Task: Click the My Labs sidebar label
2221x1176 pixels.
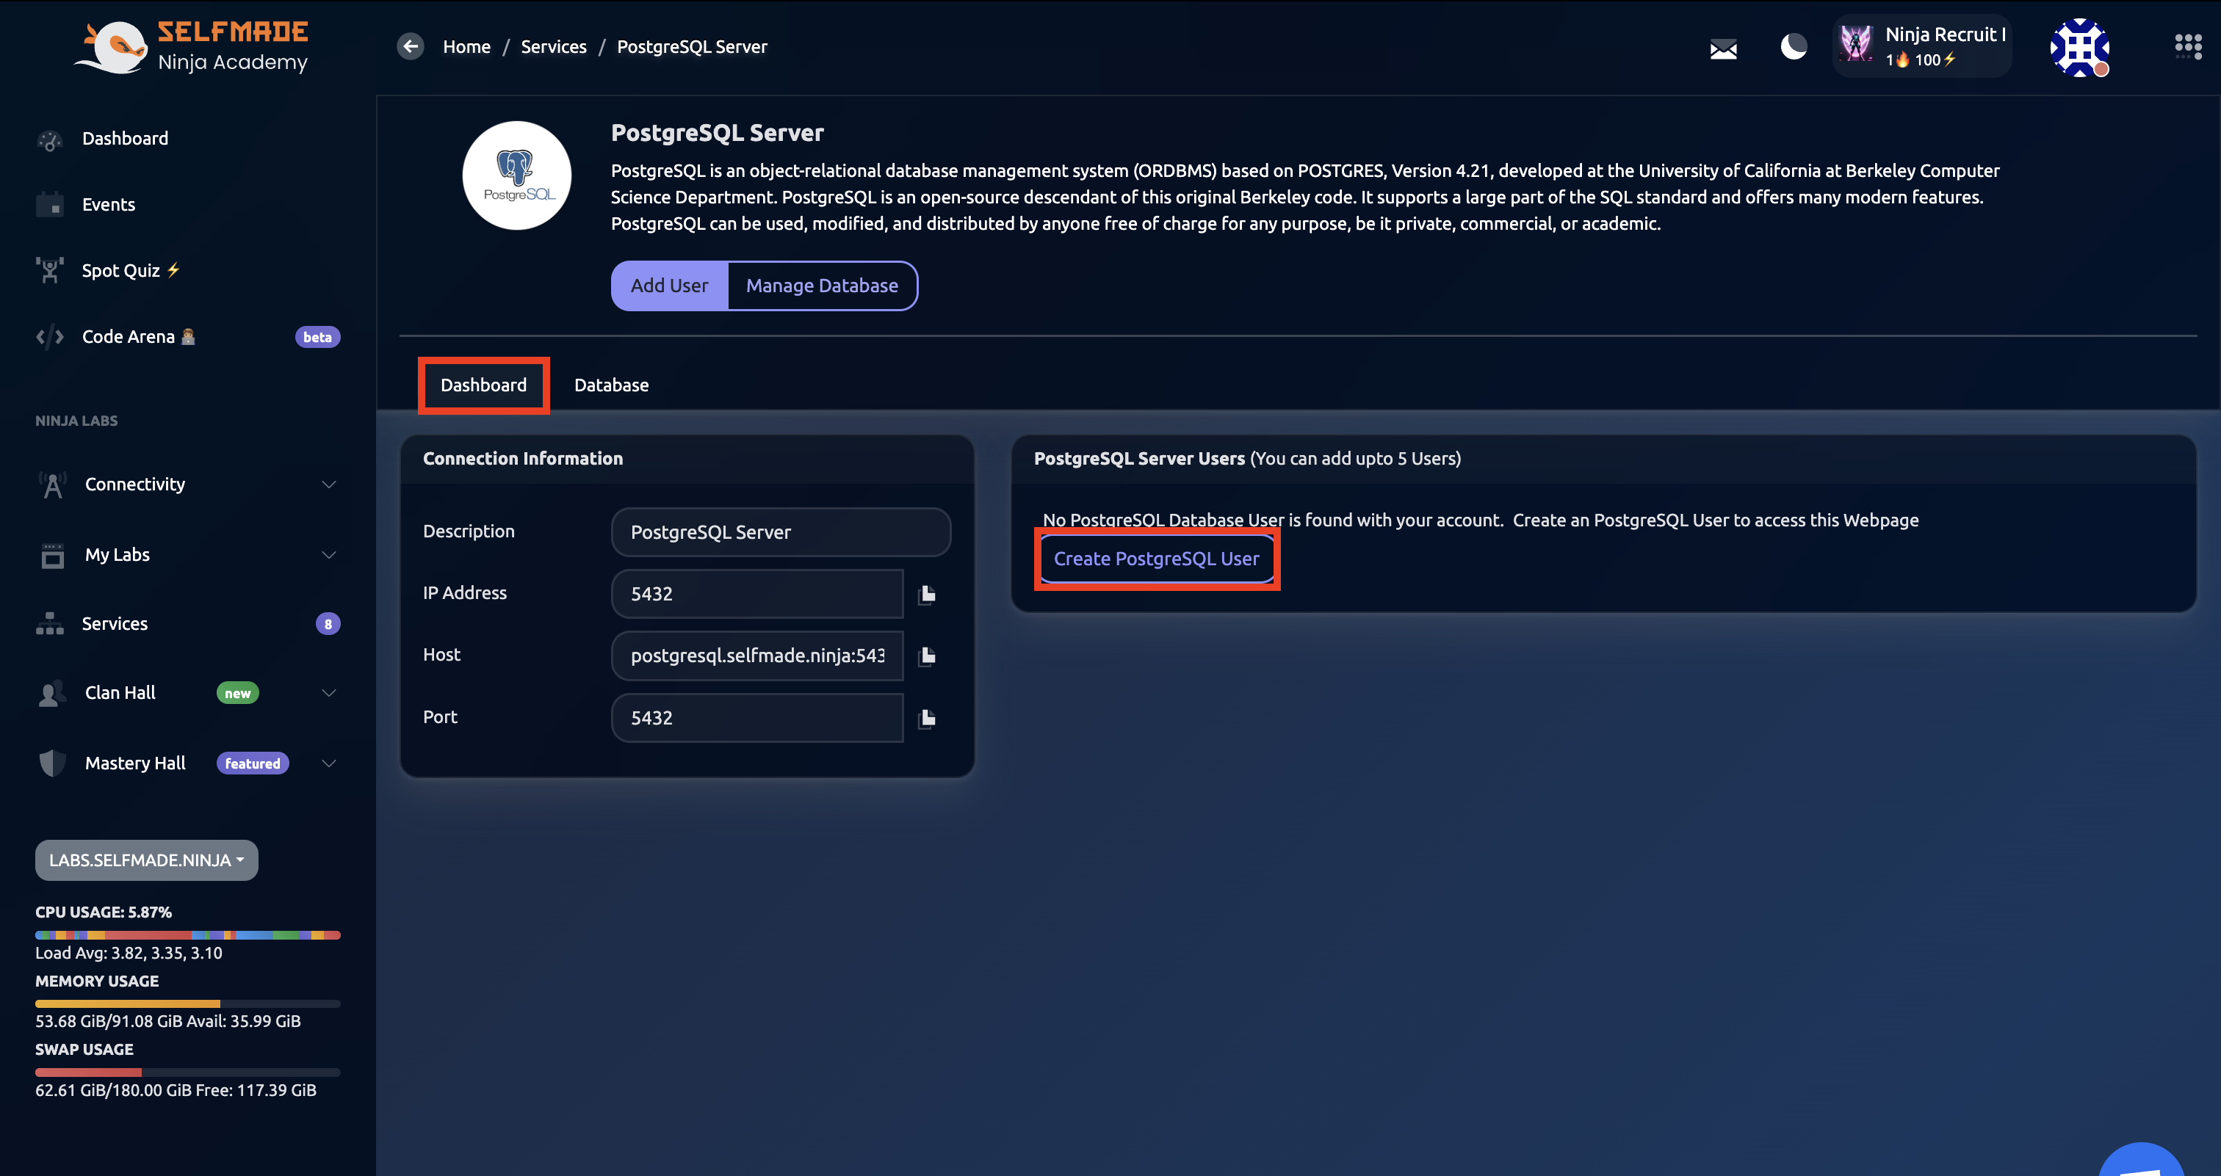Action: 118,555
